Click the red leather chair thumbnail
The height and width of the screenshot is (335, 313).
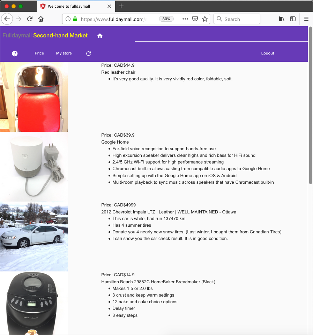click(x=34, y=97)
